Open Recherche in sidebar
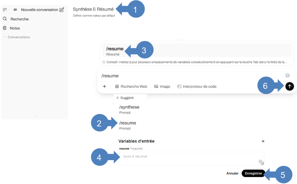Viewport: 297px width, 184px height. click(20, 19)
